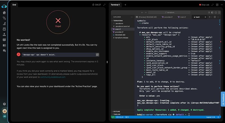Image resolution: width=225 pixels, height=123 pixels.
Task: Open the book library sidebar icon
Action: pyautogui.click(x=4, y=45)
